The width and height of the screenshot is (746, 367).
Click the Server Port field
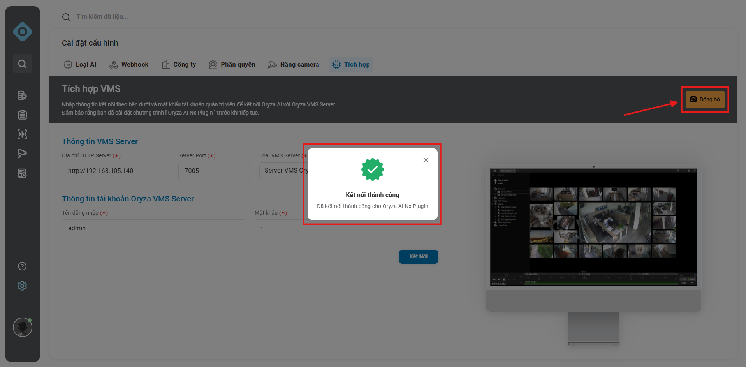coord(214,171)
